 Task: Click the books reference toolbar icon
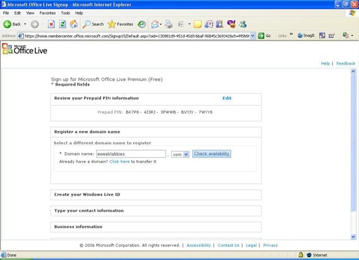tap(219, 24)
